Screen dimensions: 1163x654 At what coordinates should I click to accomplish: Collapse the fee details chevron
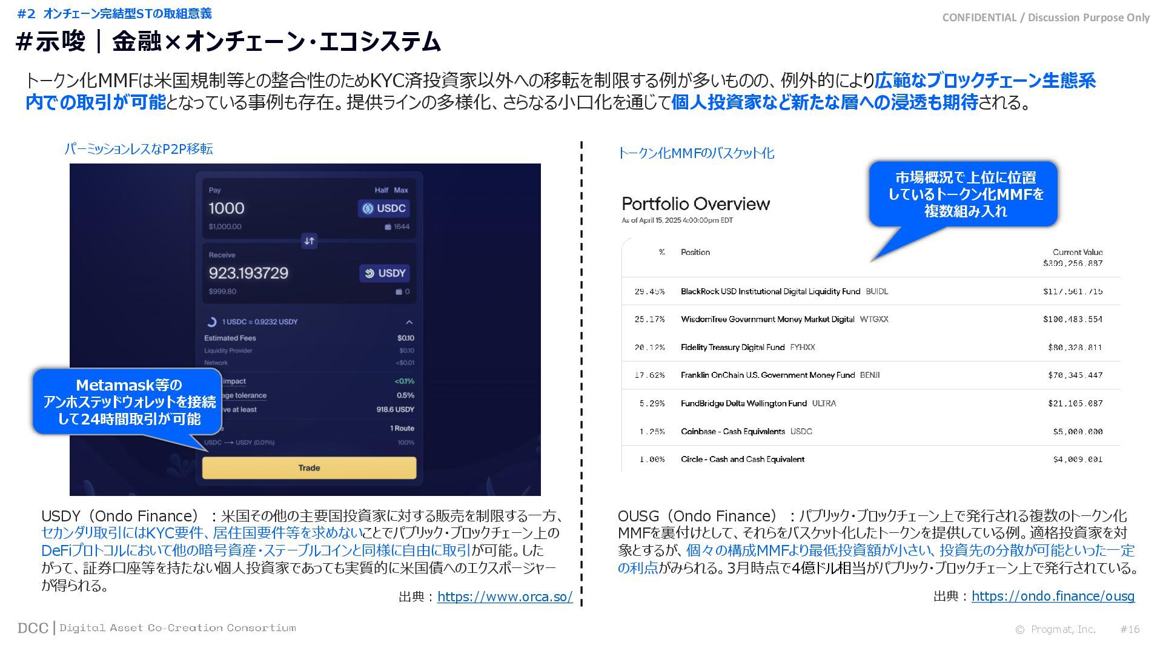(x=409, y=322)
